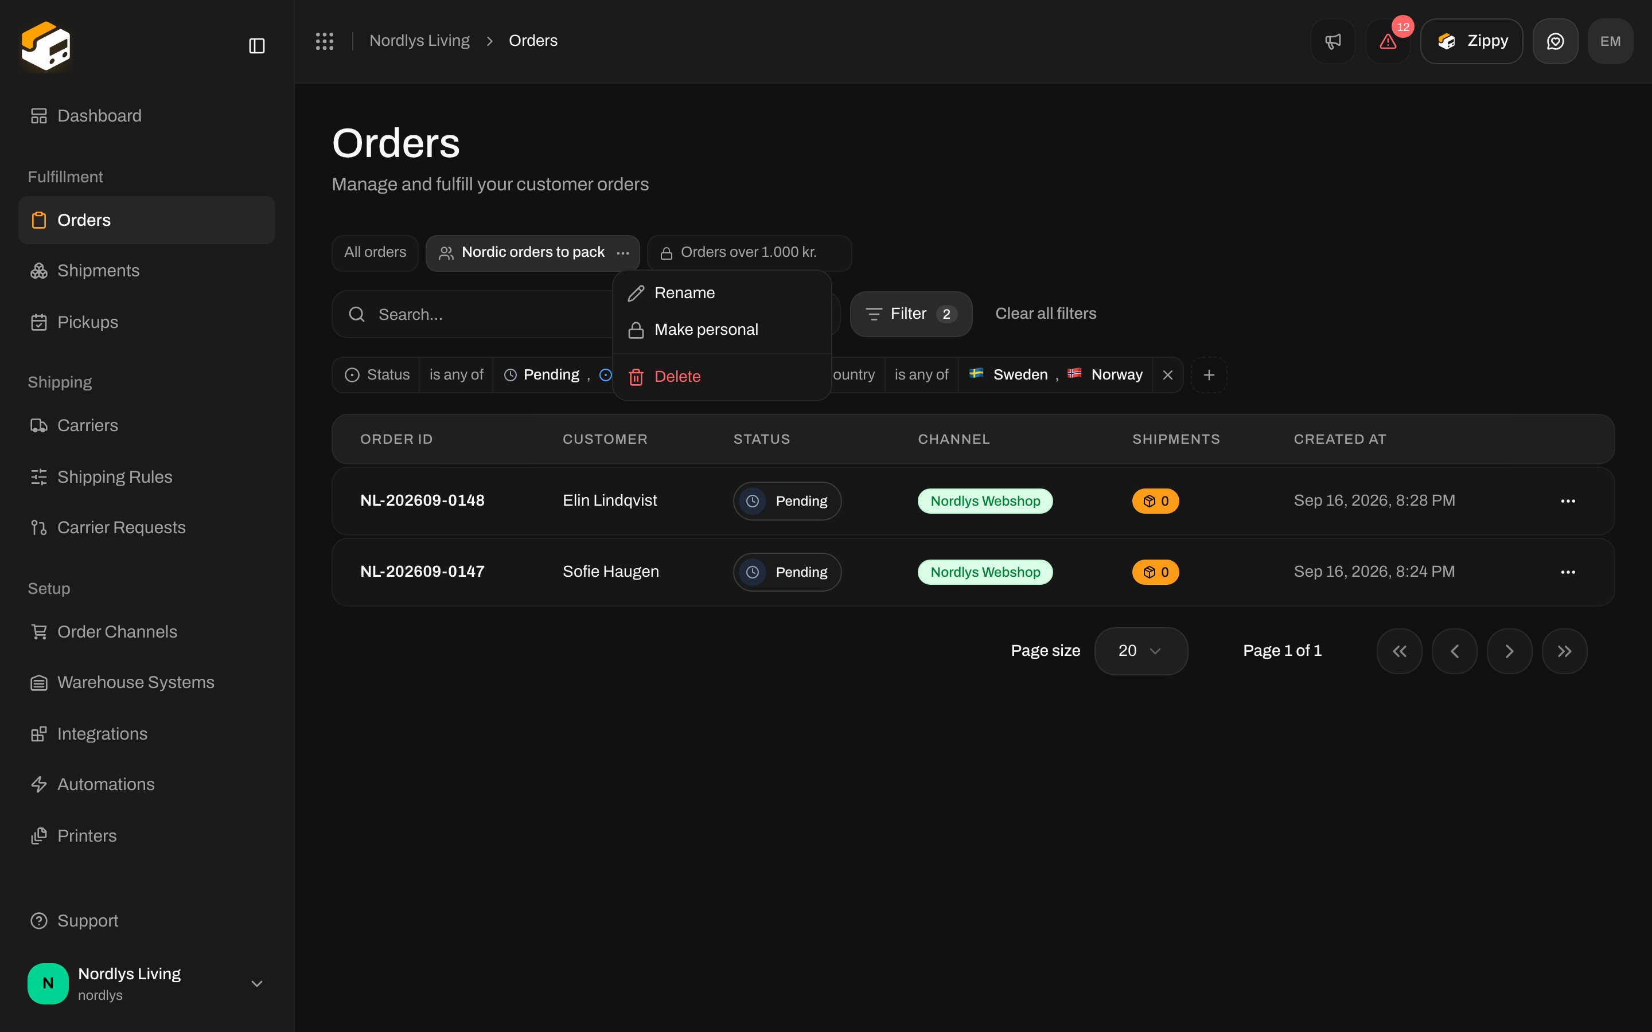Click the Search orders field

pos(473,314)
